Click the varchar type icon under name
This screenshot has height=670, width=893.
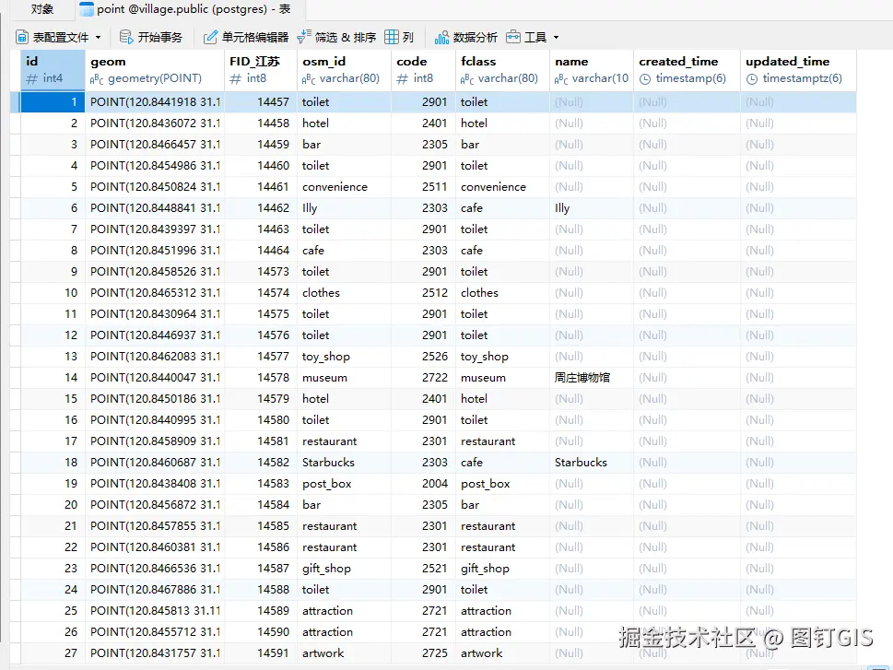tap(561, 79)
